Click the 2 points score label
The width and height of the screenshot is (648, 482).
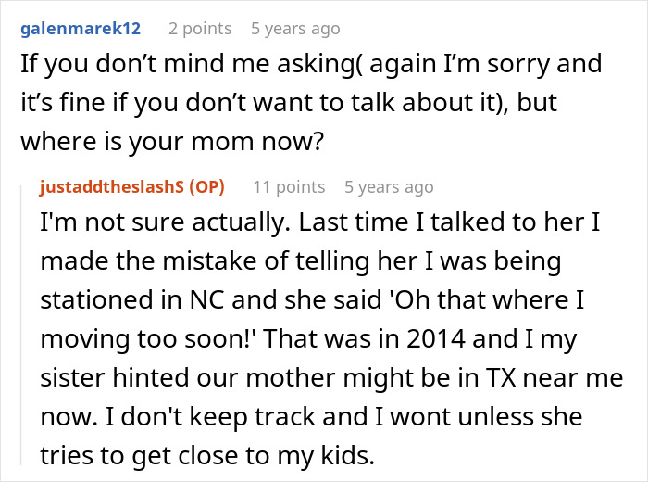(x=200, y=28)
